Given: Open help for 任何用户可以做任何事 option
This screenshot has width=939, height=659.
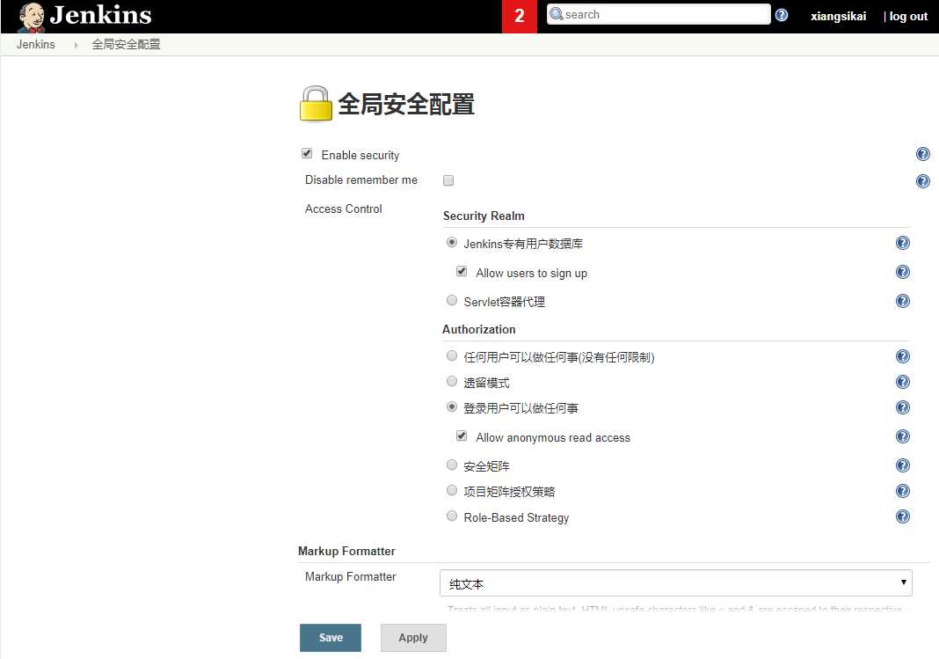Looking at the screenshot, I should pos(902,356).
